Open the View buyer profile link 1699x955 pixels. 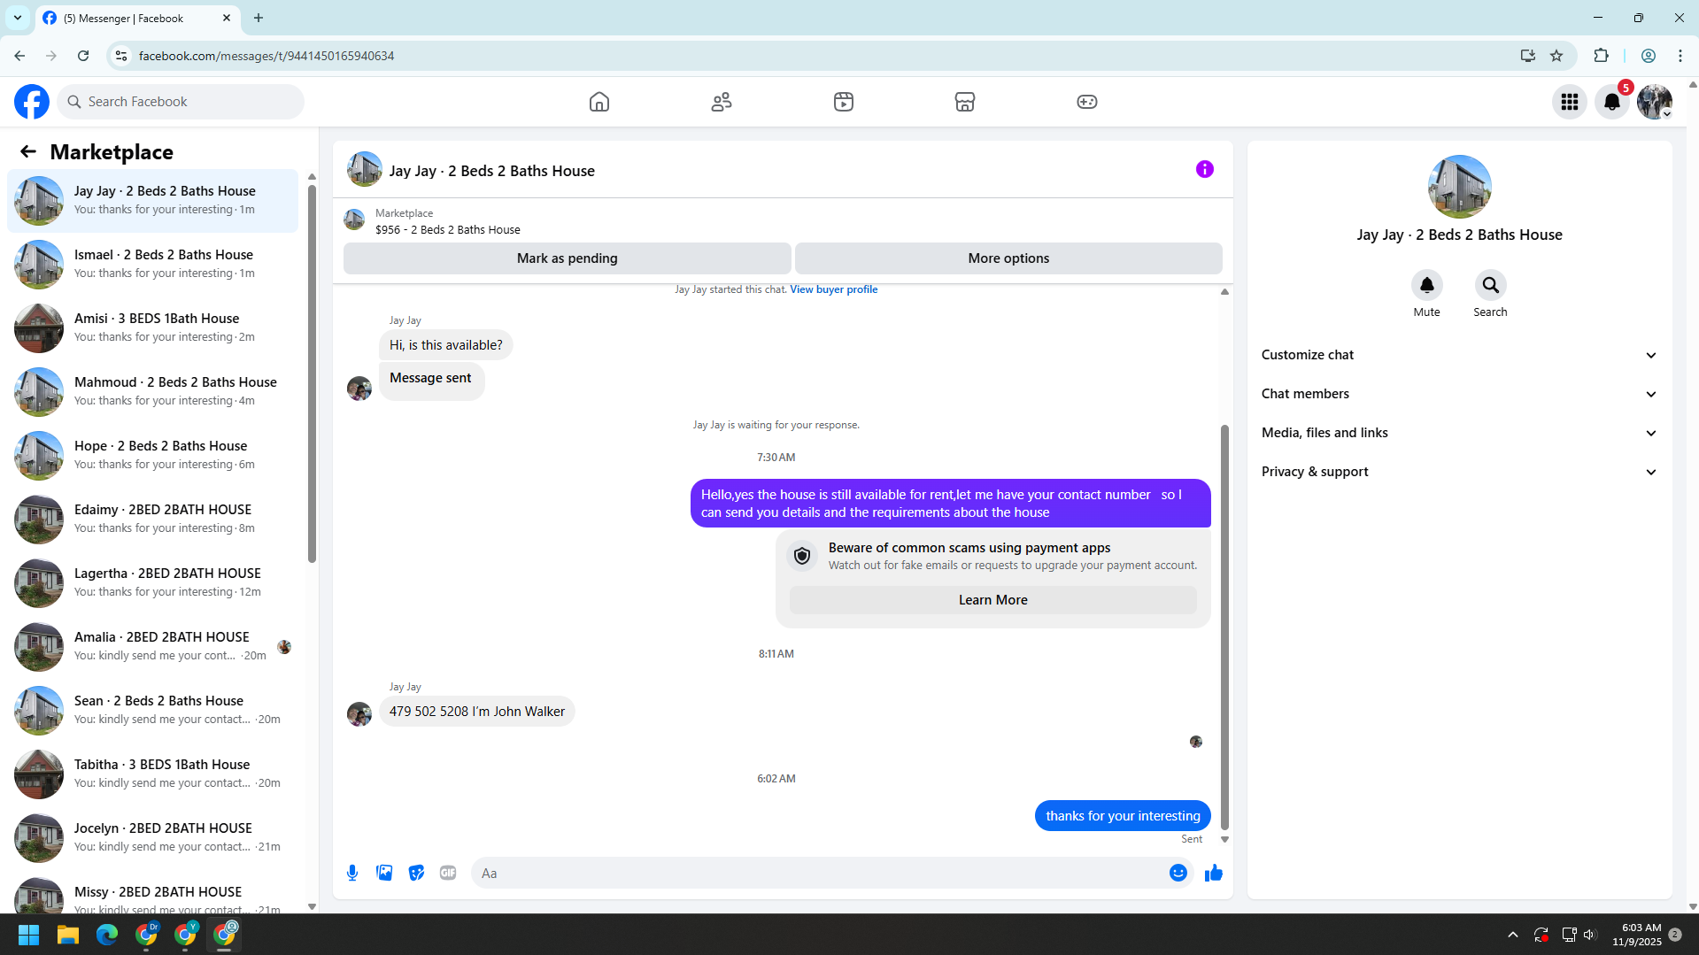(x=833, y=289)
